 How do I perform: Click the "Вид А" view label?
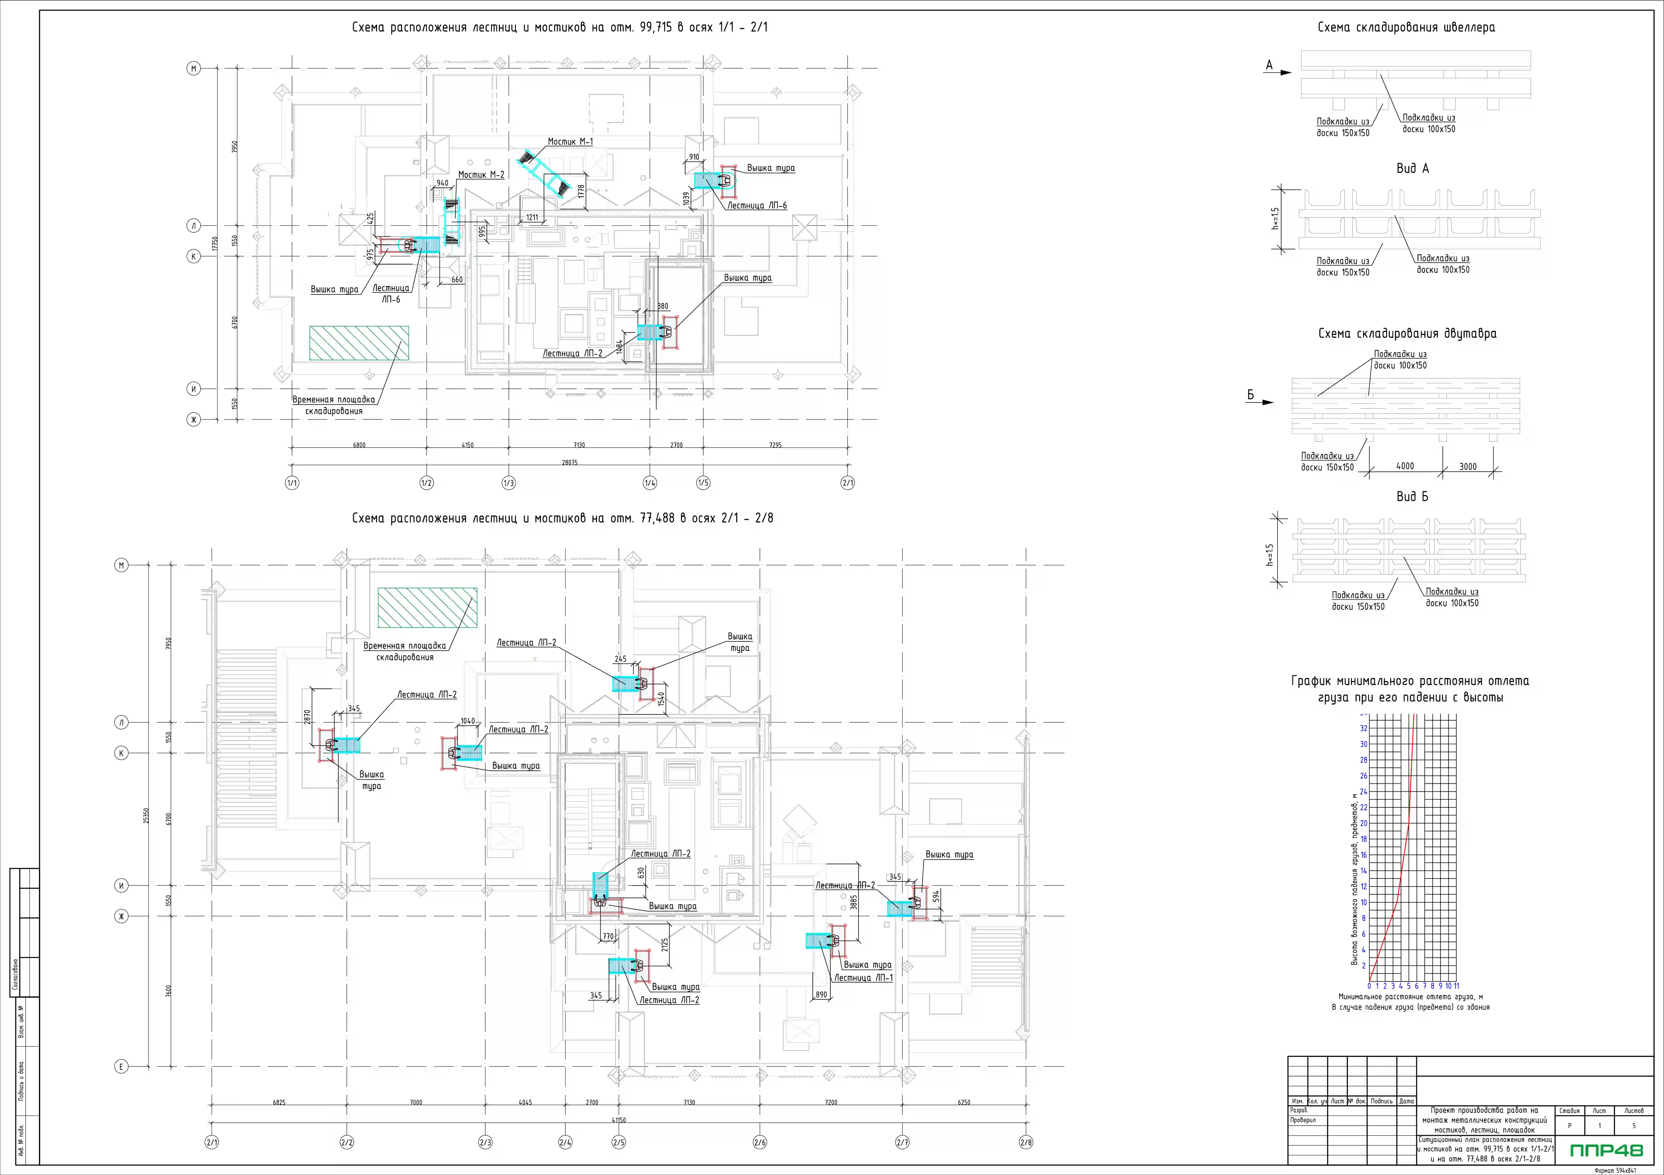point(1412,168)
